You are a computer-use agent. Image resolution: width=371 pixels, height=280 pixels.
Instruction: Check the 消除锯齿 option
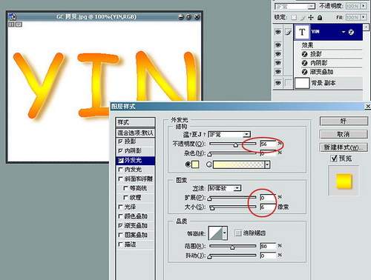coord(238,233)
